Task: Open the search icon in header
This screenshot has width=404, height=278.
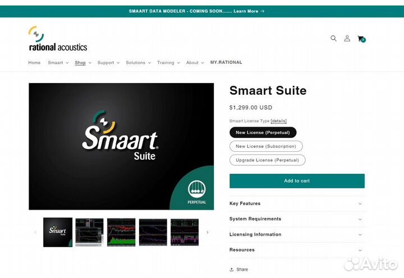Action: point(333,38)
